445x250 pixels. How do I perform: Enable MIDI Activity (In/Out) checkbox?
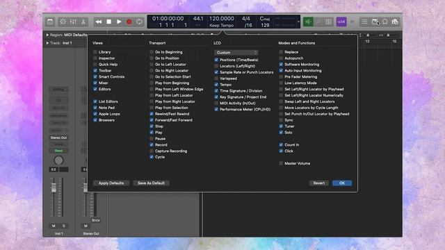216,103
